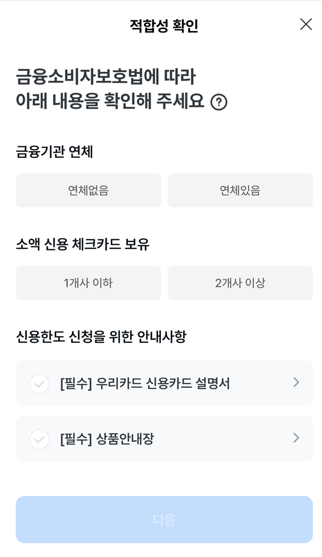Open the [필수] 우리카드 신용카드 설명서 text
322x557 pixels.
(145, 383)
